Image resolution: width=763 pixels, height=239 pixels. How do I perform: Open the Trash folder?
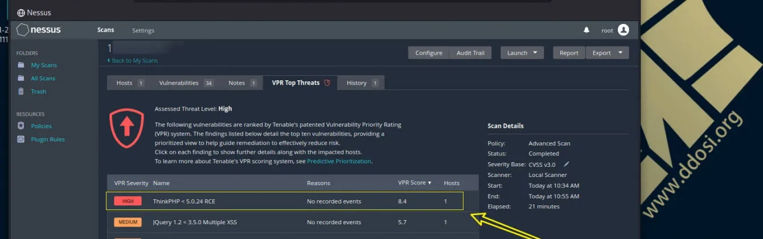tap(39, 91)
